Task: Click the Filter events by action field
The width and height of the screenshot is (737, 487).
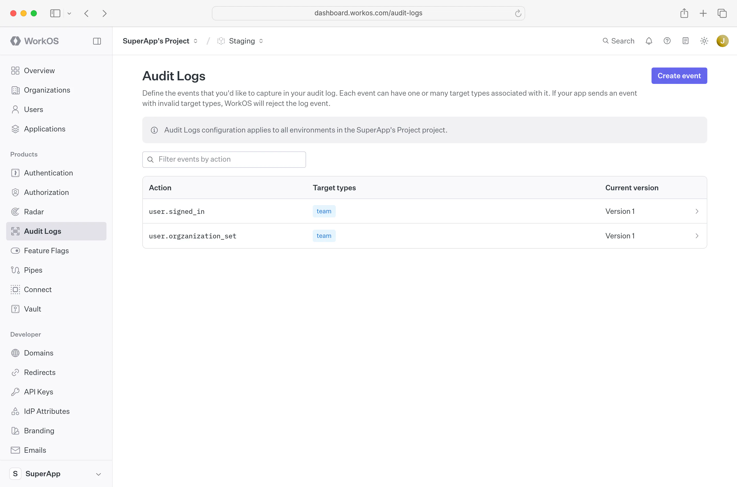Action: [224, 159]
